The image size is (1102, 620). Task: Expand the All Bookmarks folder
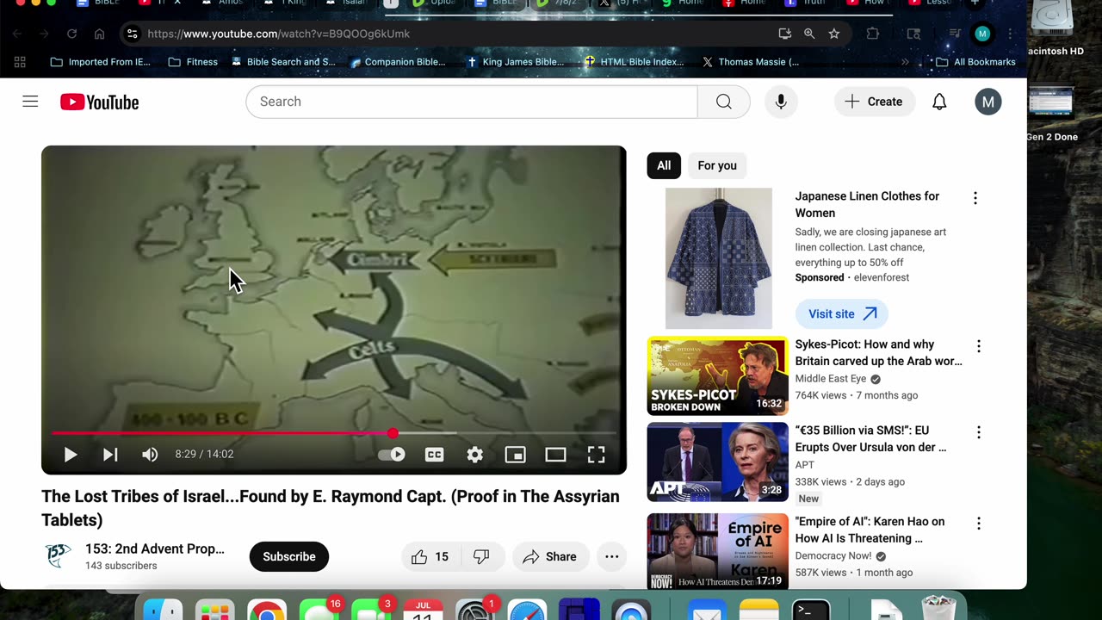(975, 62)
